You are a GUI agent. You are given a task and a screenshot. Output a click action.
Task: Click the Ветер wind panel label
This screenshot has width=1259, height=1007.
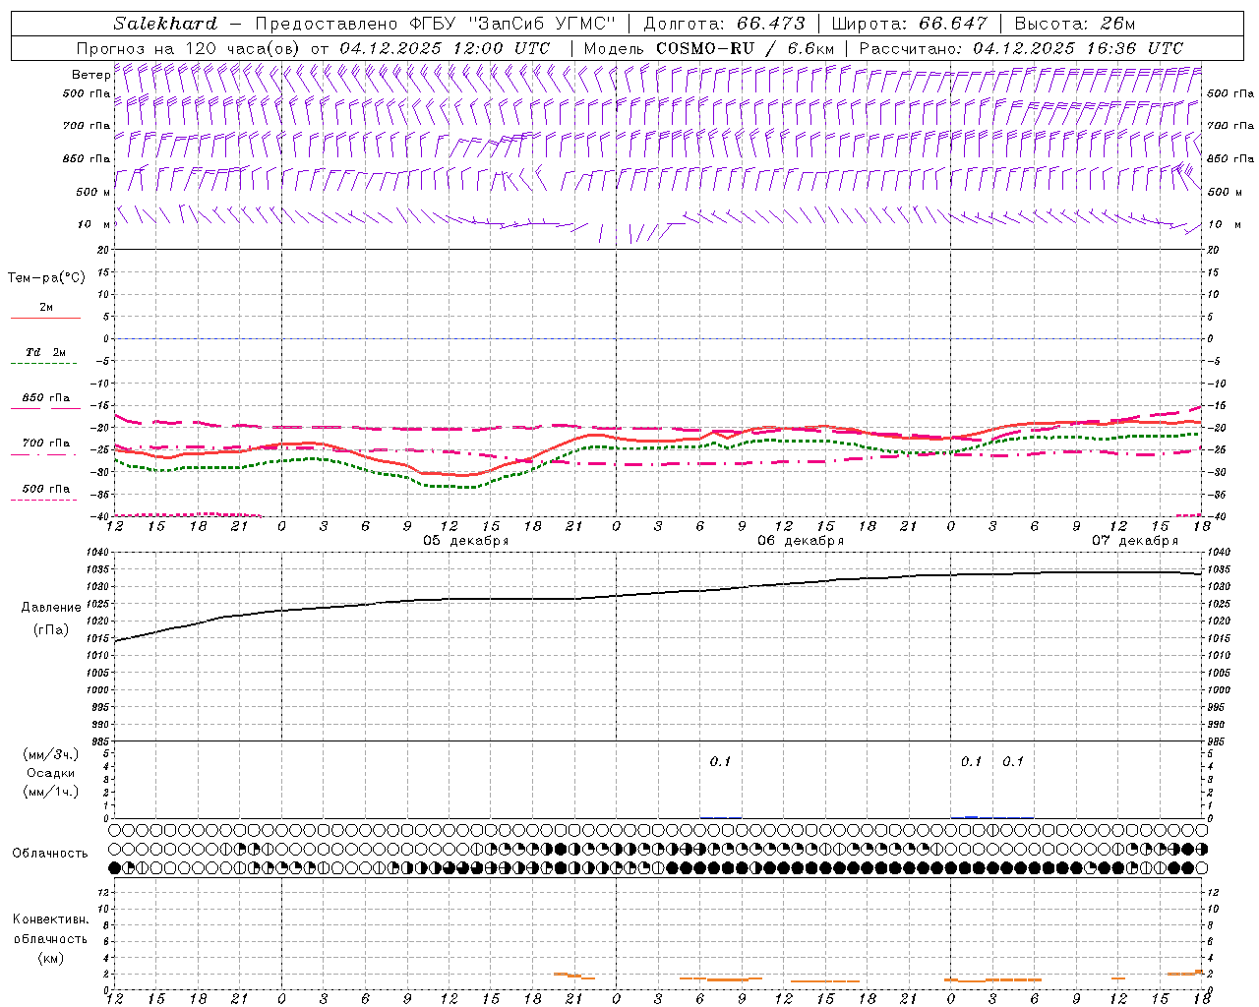pos(90,75)
